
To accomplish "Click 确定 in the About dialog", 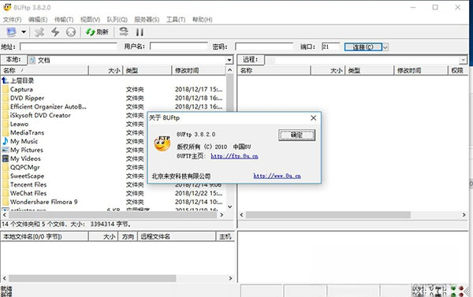I will point(297,135).
